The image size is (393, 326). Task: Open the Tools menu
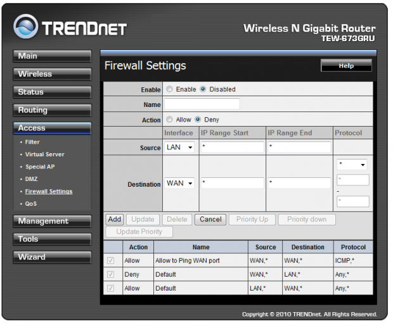click(x=52, y=239)
